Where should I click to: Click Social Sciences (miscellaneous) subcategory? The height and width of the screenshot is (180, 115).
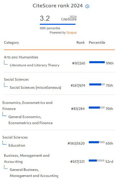pos(35,87)
